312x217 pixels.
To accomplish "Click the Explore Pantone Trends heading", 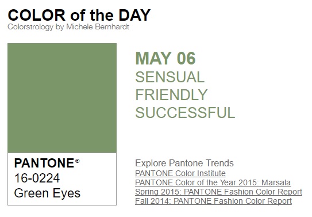I will pyautogui.click(x=184, y=163).
